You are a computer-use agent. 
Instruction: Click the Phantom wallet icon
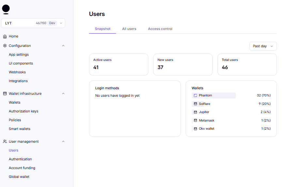[195, 95]
